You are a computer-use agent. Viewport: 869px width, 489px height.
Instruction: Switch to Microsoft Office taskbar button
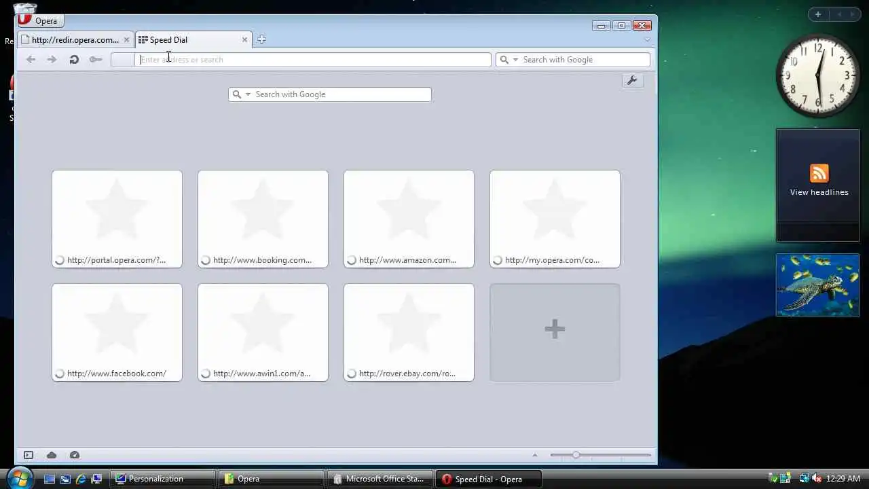coord(380,479)
